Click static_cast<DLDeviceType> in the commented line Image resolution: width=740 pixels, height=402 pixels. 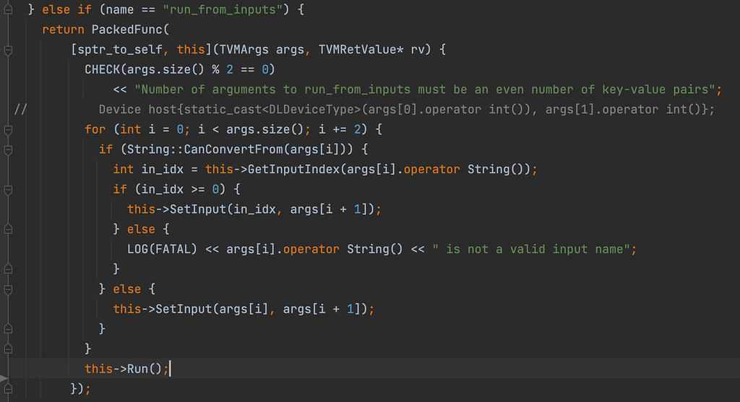[x=272, y=109]
